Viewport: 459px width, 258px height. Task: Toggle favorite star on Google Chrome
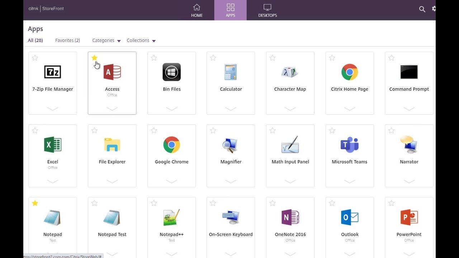point(154,130)
